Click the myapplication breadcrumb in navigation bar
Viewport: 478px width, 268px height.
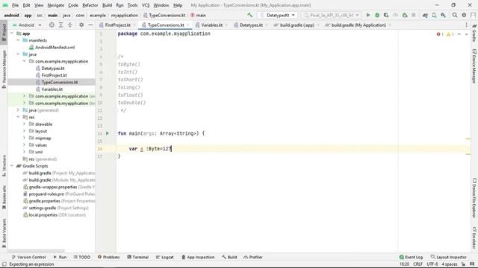coord(125,15)
